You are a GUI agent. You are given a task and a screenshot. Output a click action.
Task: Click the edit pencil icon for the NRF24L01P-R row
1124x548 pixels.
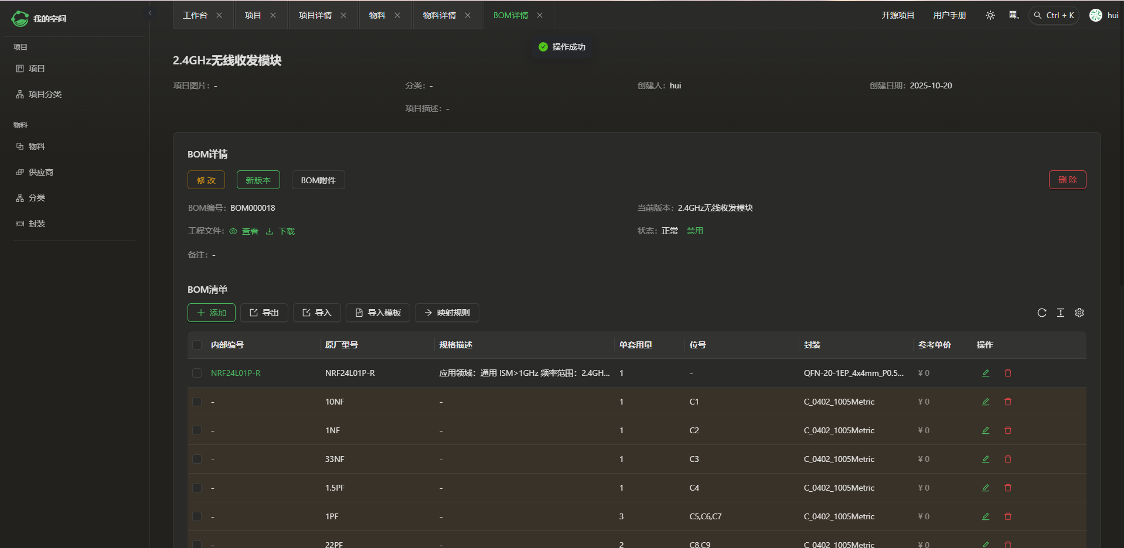(x=985, y=373)
